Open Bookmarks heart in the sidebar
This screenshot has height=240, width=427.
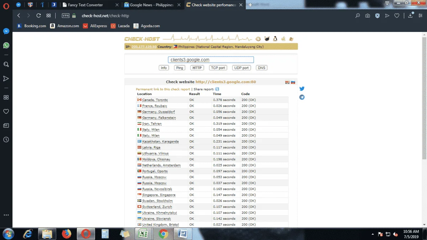pyautogui.click(x=6, y=112)
